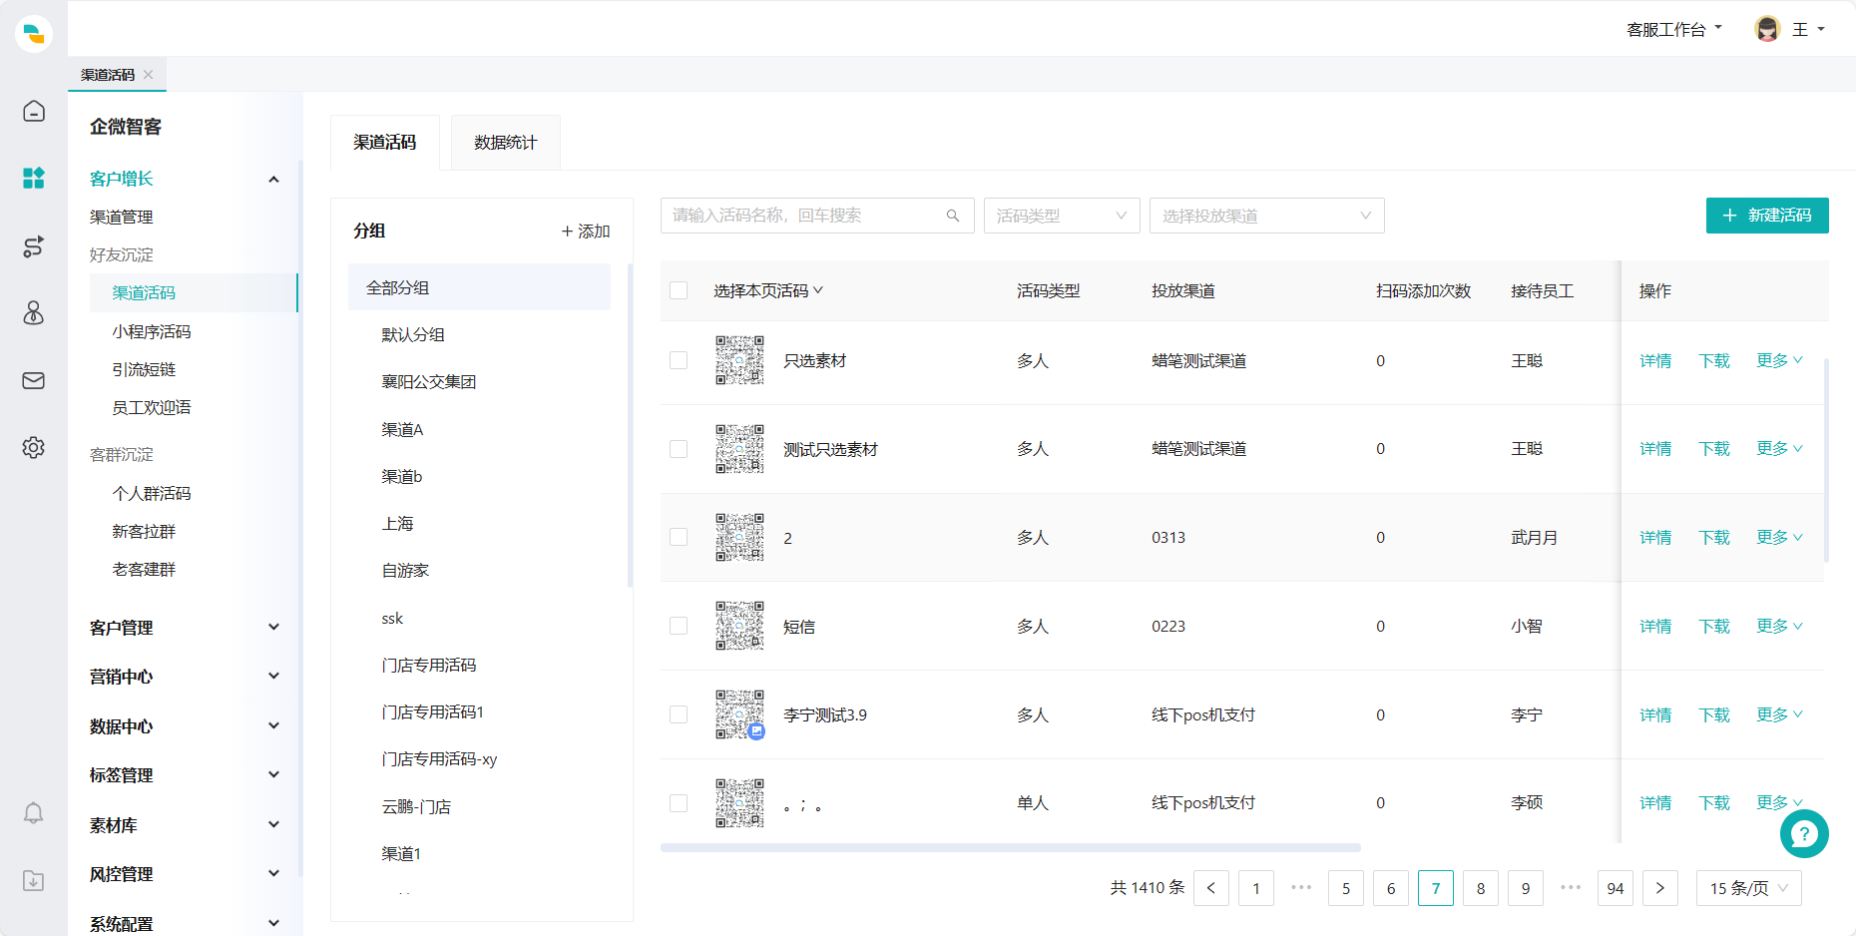
Task: Check the row for 短信
Action: (679, 626)
